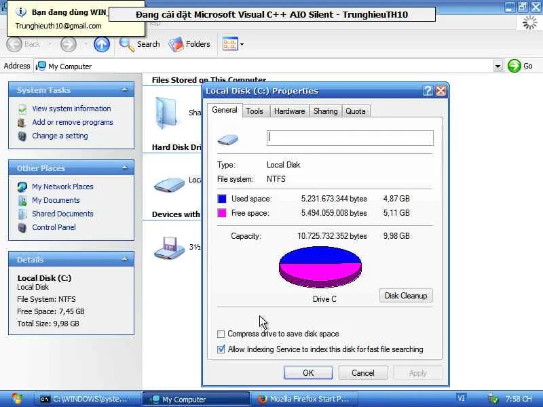Open the Control Panel link
Screen dimensions: 543x407
coord(54,227)
